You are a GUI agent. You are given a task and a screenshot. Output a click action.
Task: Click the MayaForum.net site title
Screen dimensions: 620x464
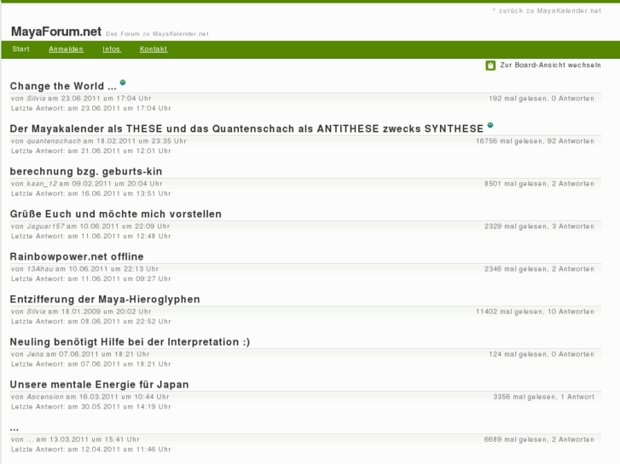(56, 32)
